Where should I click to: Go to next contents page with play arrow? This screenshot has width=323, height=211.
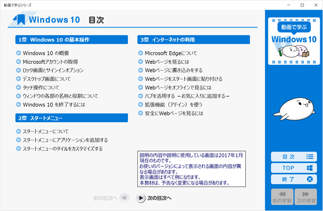coord(141,198)
